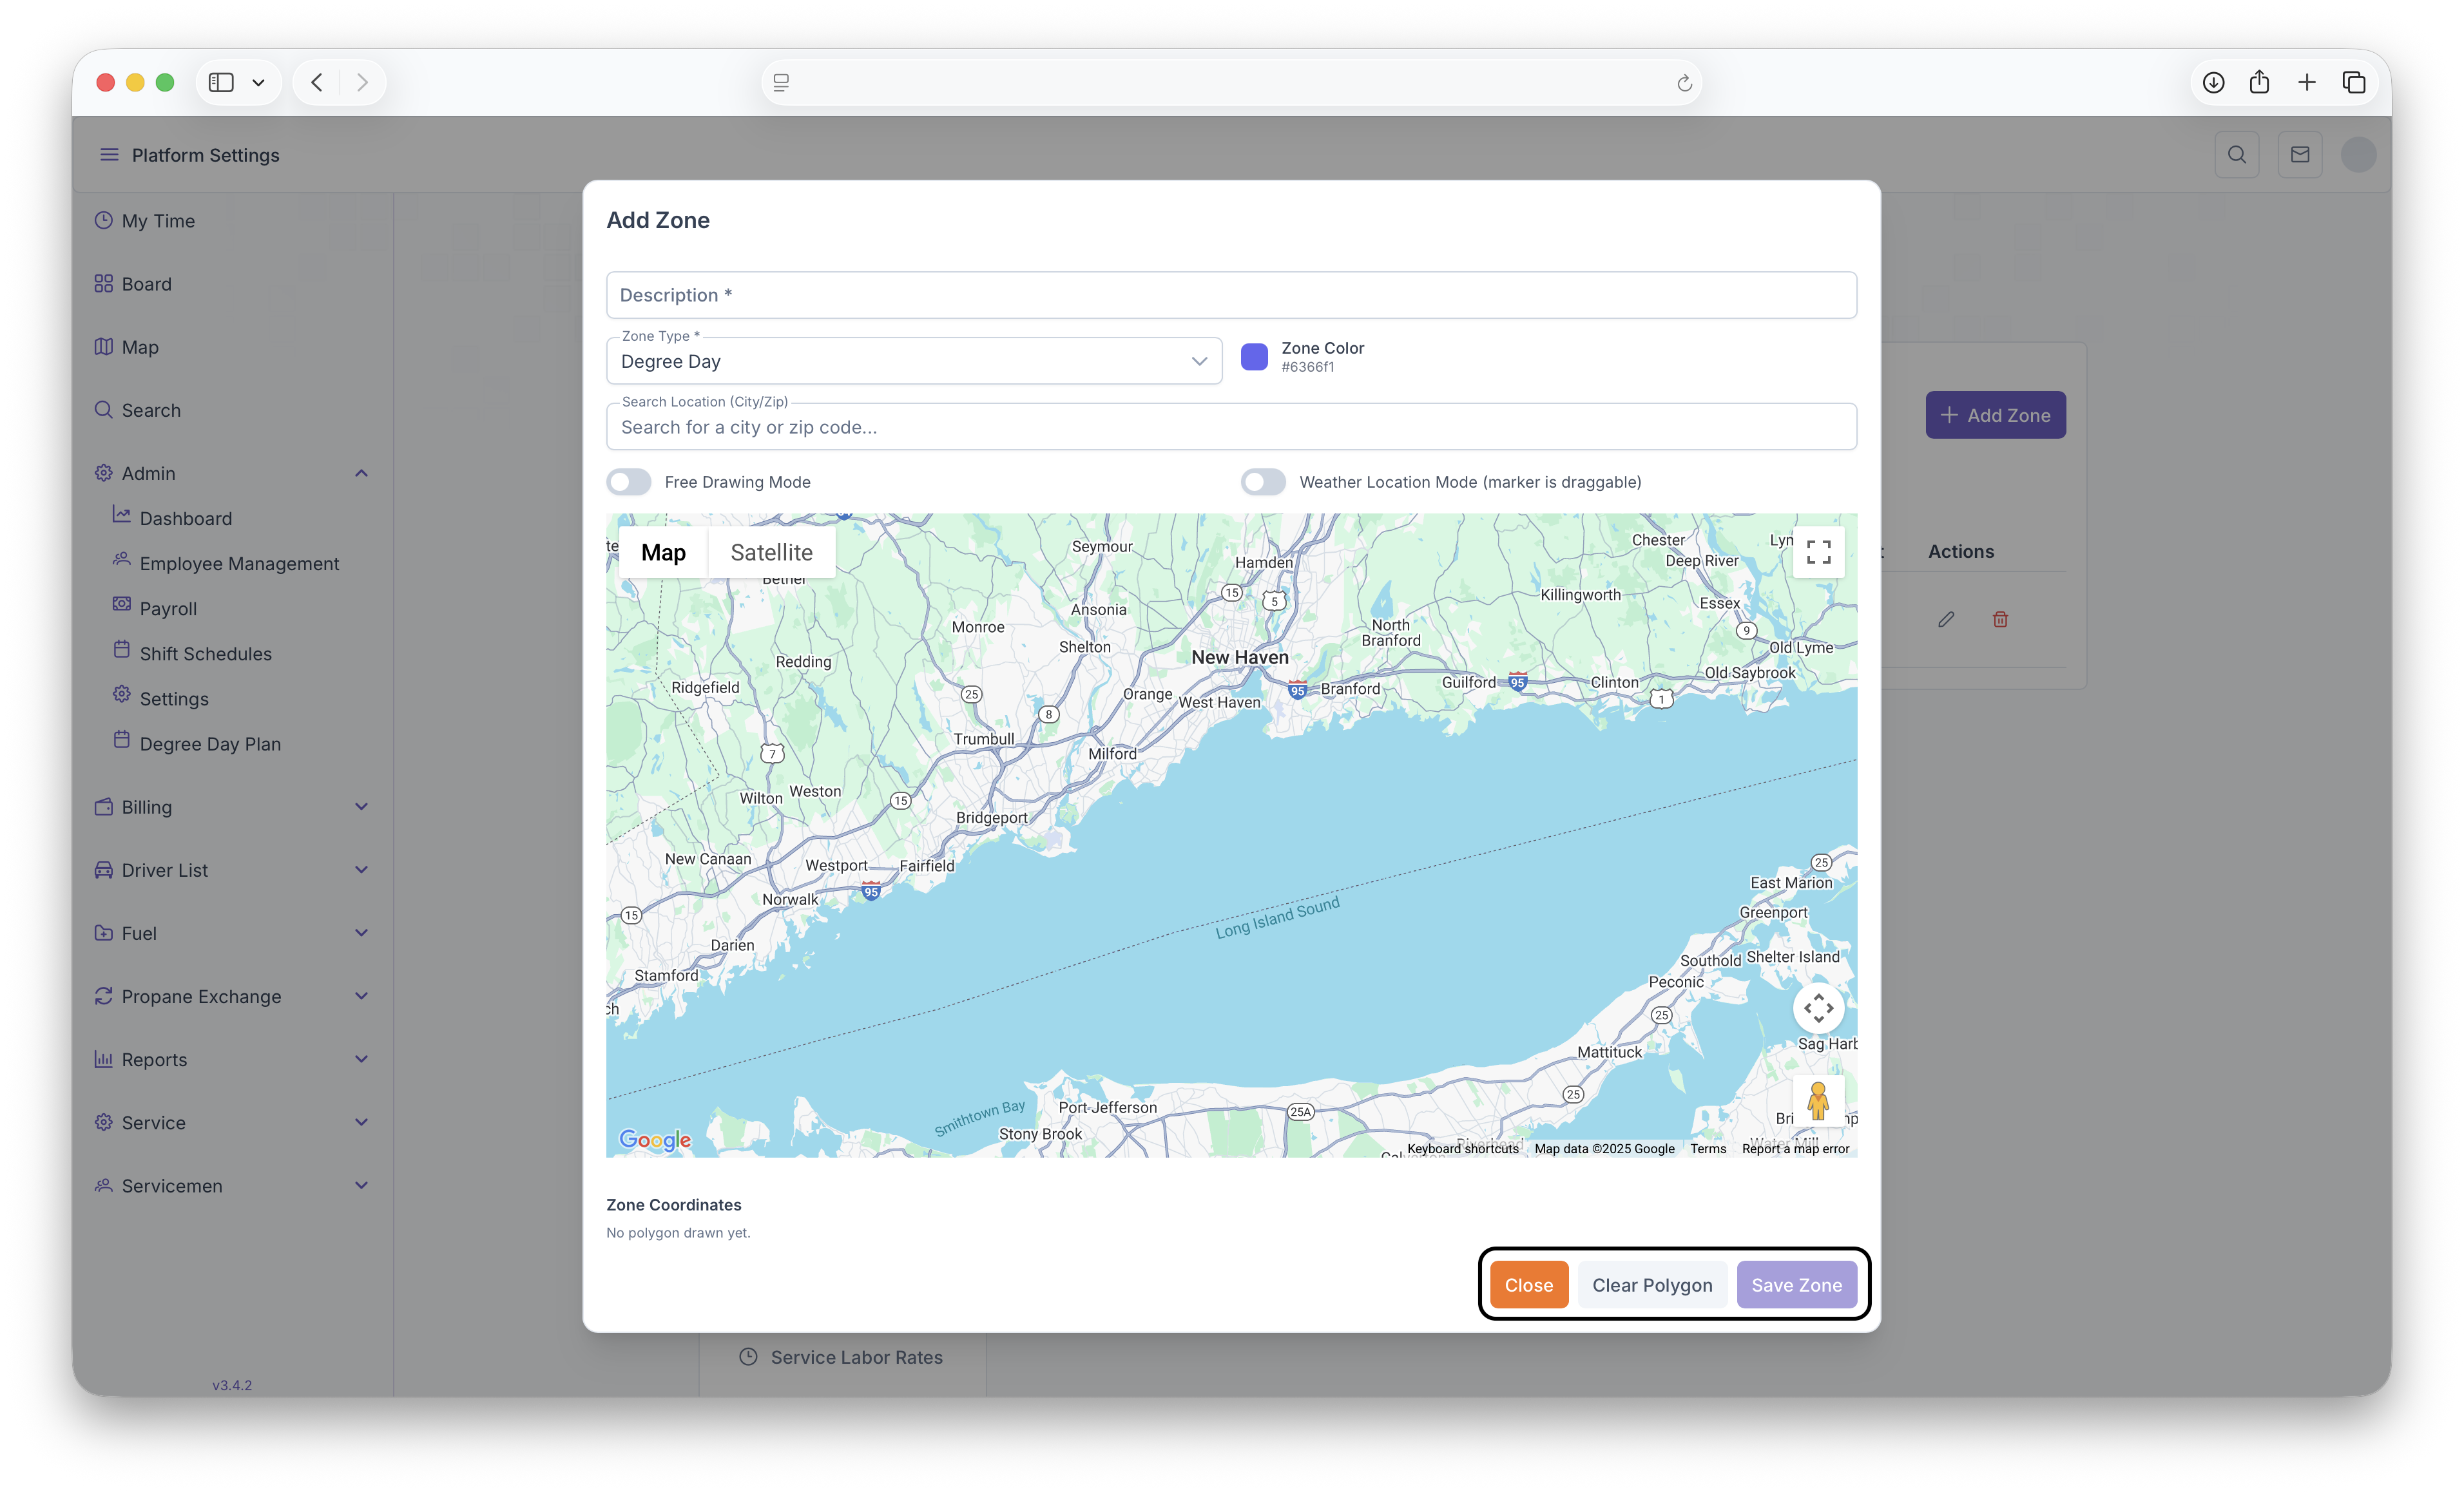Click the map fullscreen toggle icon
The image size is (2464, 1492).
(1818, 551)
